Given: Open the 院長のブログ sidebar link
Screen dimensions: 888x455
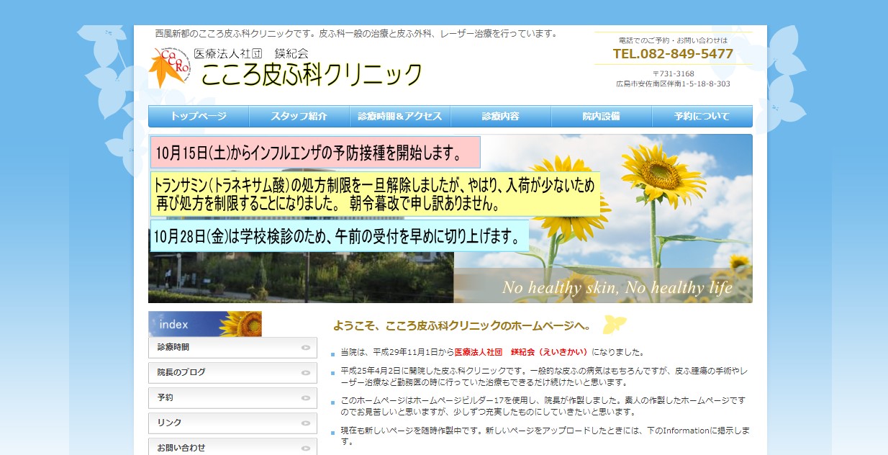Looking at the screenshot, I should coord(182,373).
